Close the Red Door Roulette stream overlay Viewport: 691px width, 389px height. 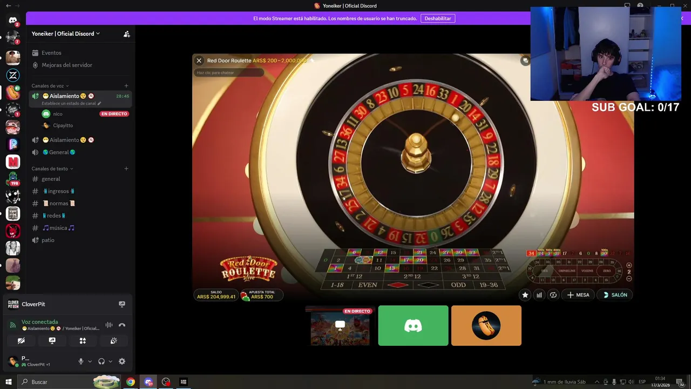tap(199, 61)
